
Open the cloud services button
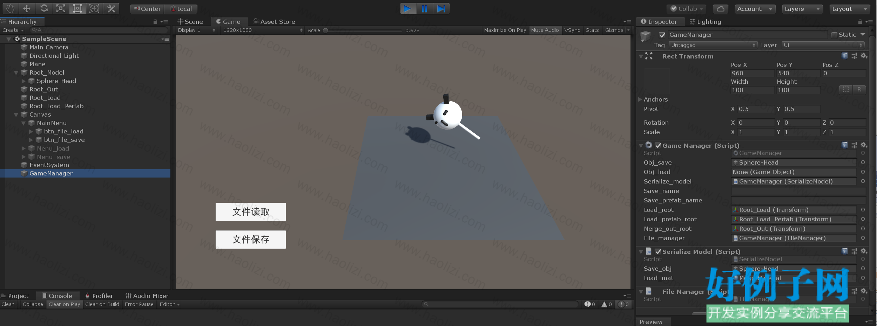[721, 9]
